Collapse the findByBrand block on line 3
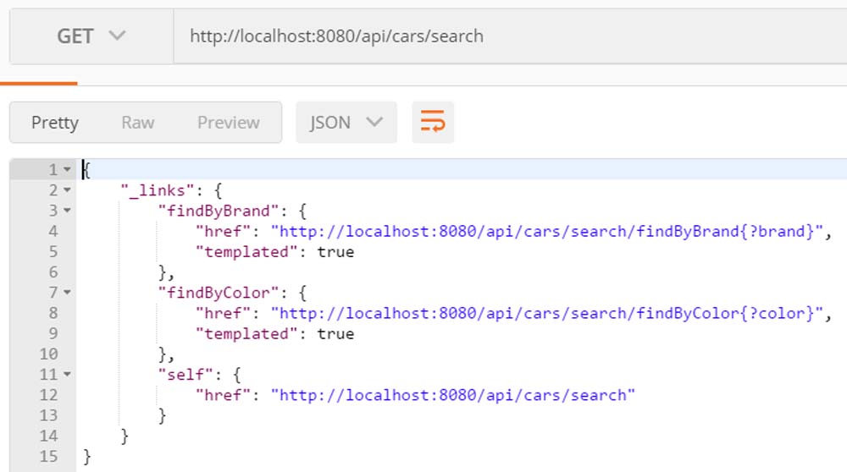This screenshot has height=472, width=847. [x=67, y=211]
